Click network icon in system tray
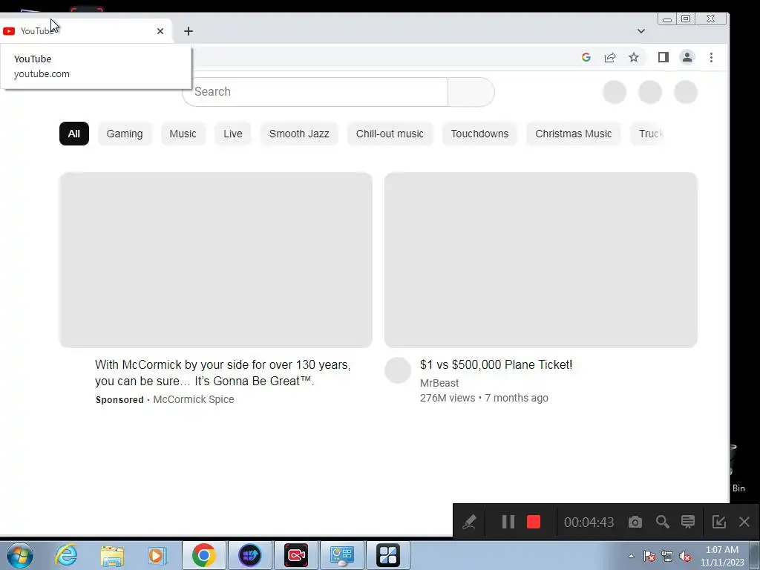 pos(667,556)
